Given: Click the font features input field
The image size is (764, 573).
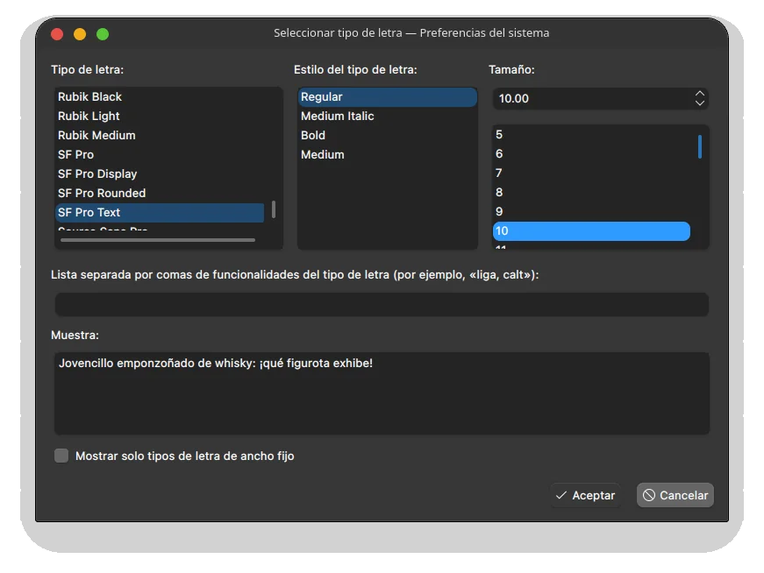Looking at the screenshot, I should [382, 304].
